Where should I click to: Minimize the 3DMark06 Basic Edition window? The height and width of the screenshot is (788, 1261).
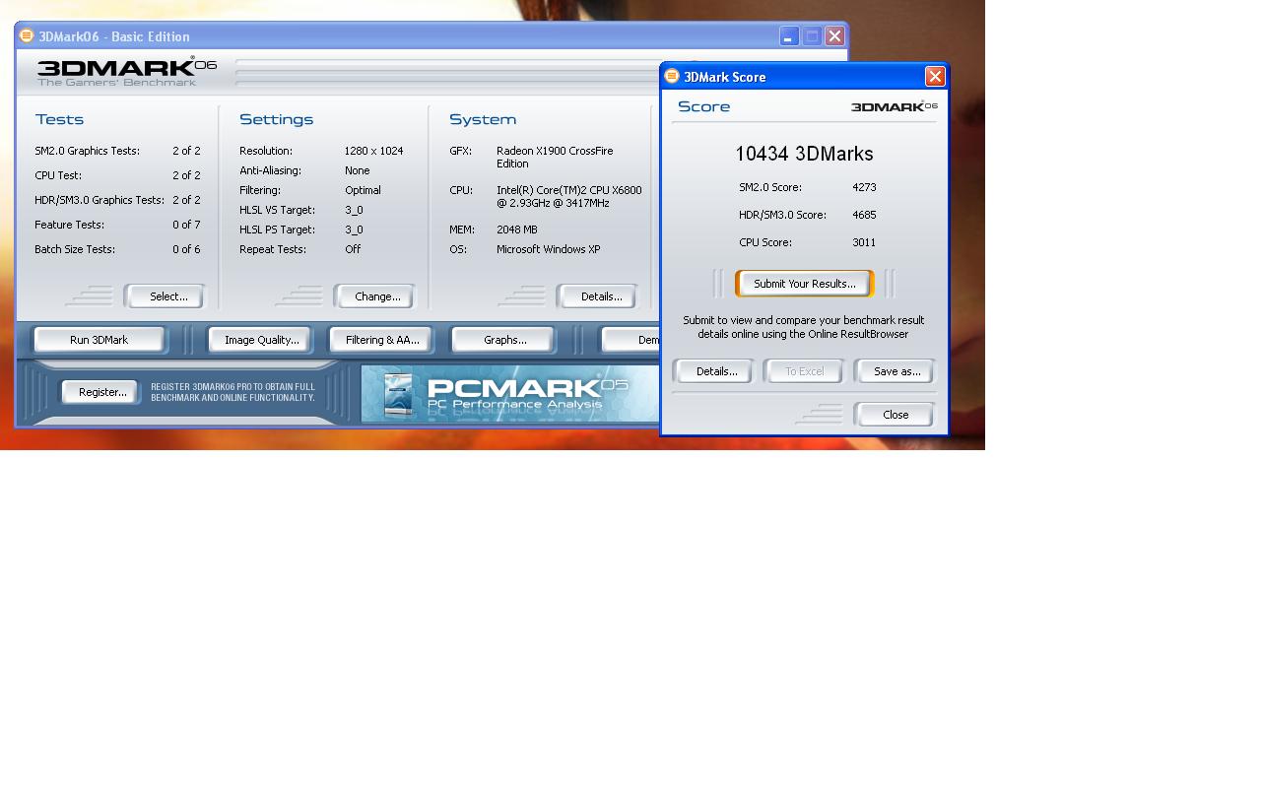point(789,36)
